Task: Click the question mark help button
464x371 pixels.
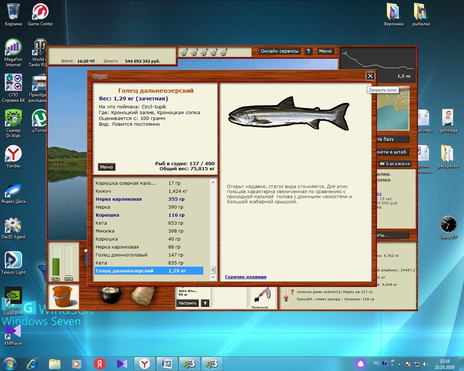Action: 308,51
